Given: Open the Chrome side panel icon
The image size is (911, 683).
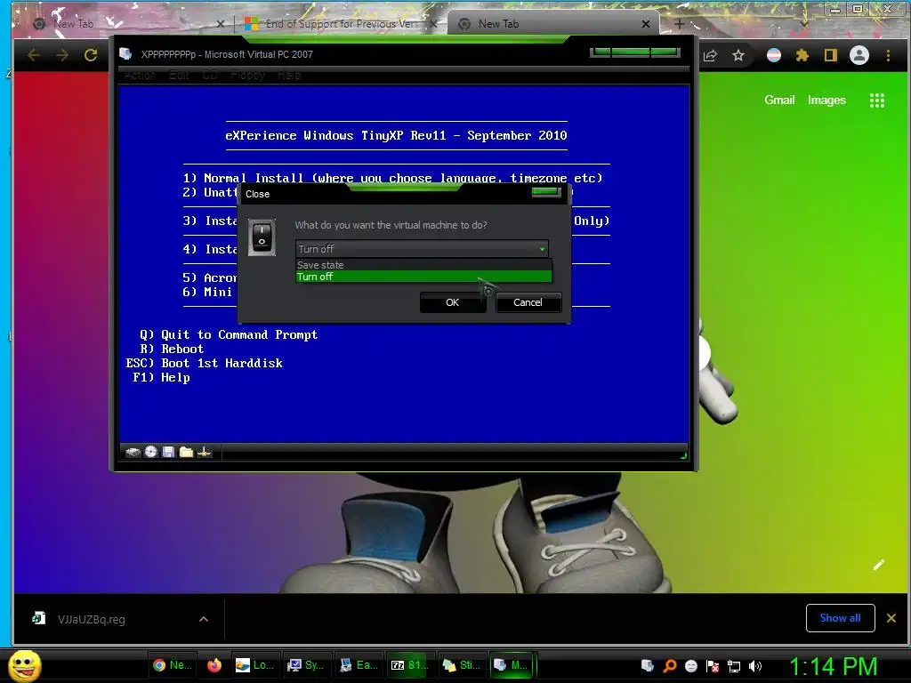Looking at the screenshot, I should [831, 56].
